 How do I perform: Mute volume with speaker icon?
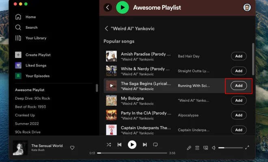(x=214, y=148)
